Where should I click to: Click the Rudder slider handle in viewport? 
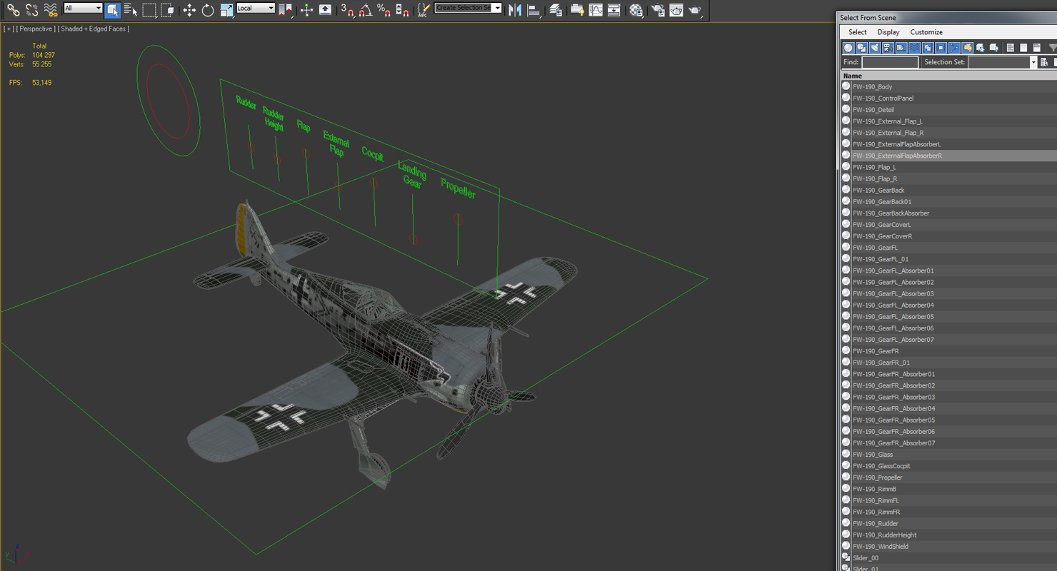tap(251, 148)
